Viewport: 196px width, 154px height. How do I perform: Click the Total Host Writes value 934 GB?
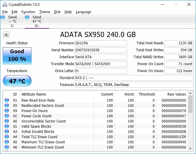coord(179,50)
